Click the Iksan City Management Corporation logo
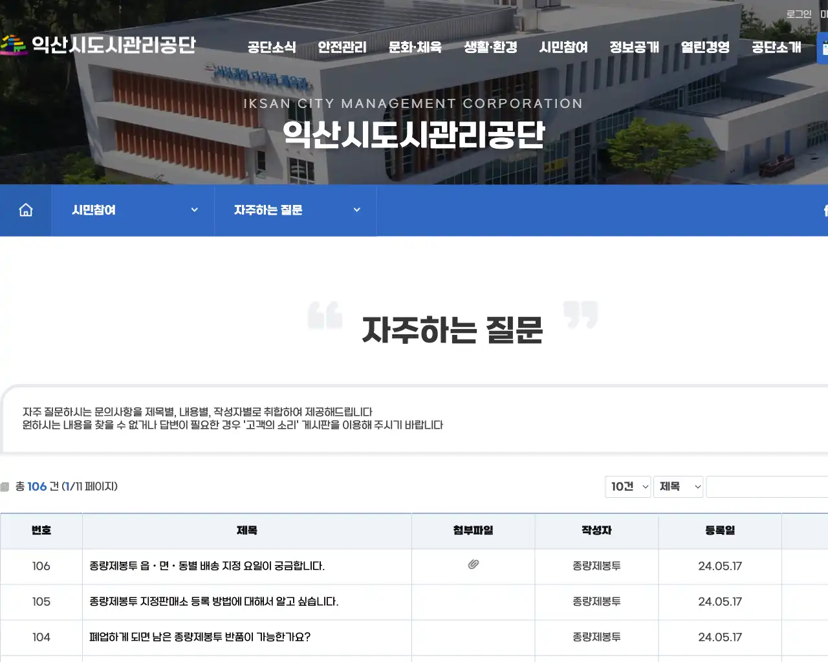 tap(100, 44)
